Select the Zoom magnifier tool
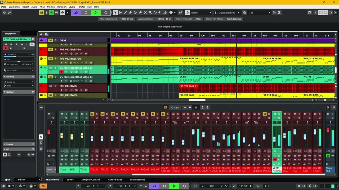Viewport: 339px width, 190px height. tap(150, 12)
